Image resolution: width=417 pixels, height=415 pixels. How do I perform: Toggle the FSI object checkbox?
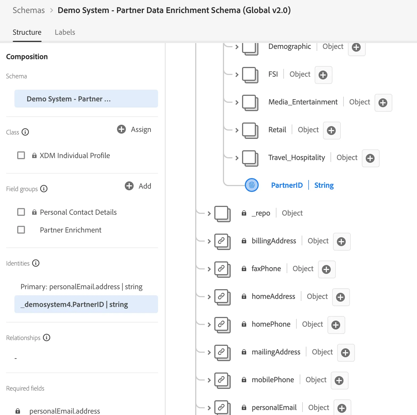250,75
